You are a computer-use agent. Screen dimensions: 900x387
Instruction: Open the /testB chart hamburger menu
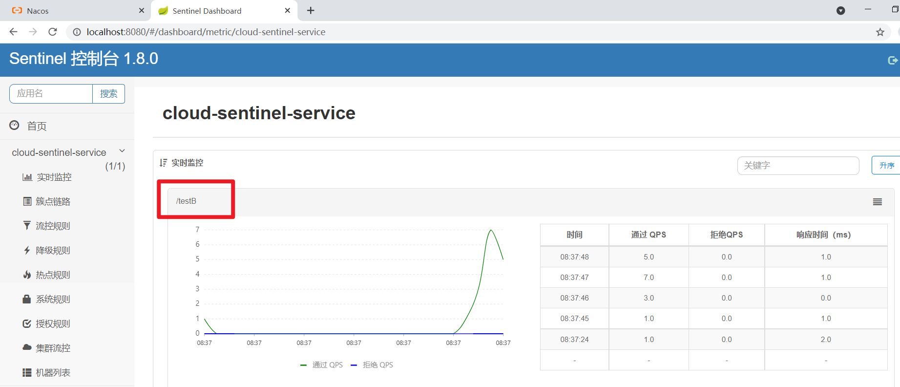click(x=877, y=202)
